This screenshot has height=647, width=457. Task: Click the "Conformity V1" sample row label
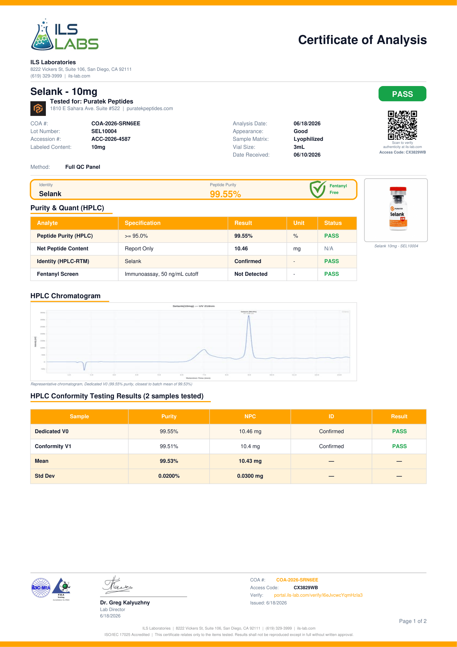(53, 446)
